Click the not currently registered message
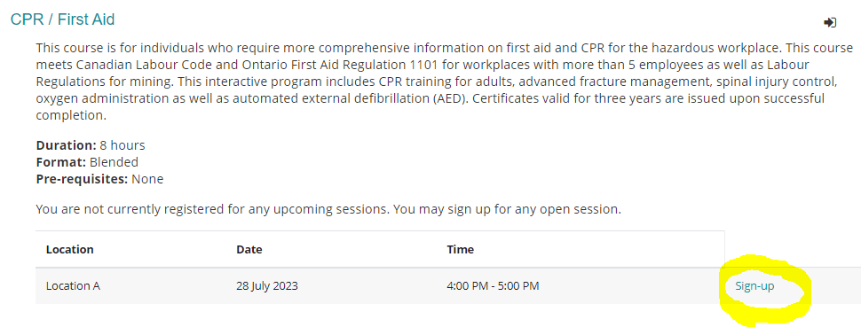861x327 pixels. tap(328, 209)
